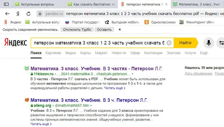Switch to Математика. 3 класс. Учеб tab
This screenshot has height=127, width=224.
(197, 4)
